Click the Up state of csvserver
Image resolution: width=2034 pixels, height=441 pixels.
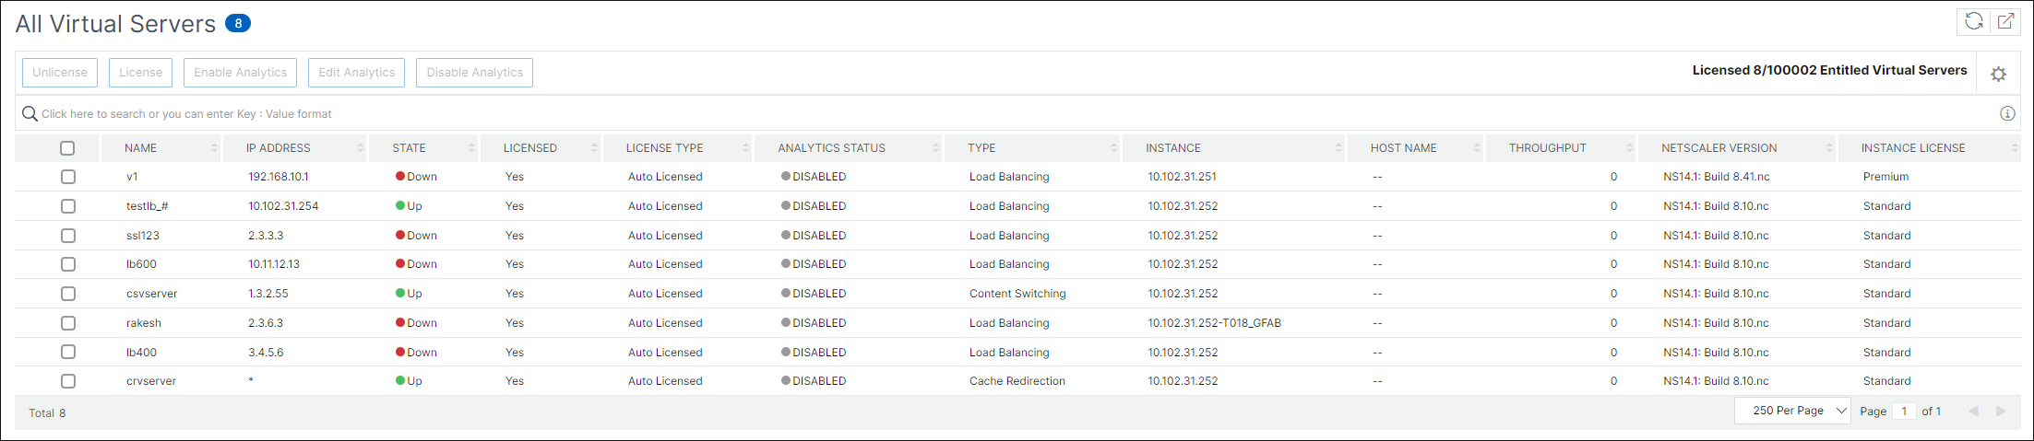409,294
